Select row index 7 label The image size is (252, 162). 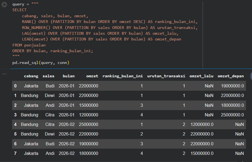click(x=15, y=153)
